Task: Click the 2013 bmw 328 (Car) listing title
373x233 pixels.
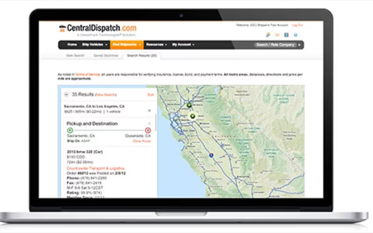Action: point(85,152)
